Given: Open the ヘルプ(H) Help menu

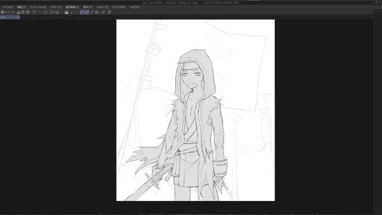Looking at the screenshot, I should point(134,7).
